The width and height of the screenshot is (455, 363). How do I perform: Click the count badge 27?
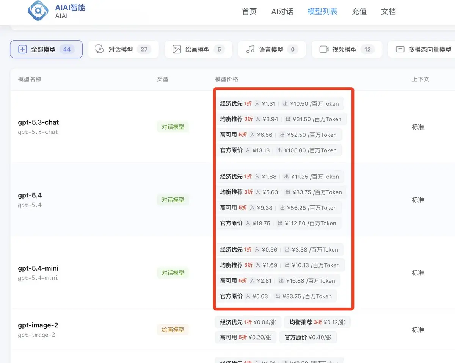(144, 49)
